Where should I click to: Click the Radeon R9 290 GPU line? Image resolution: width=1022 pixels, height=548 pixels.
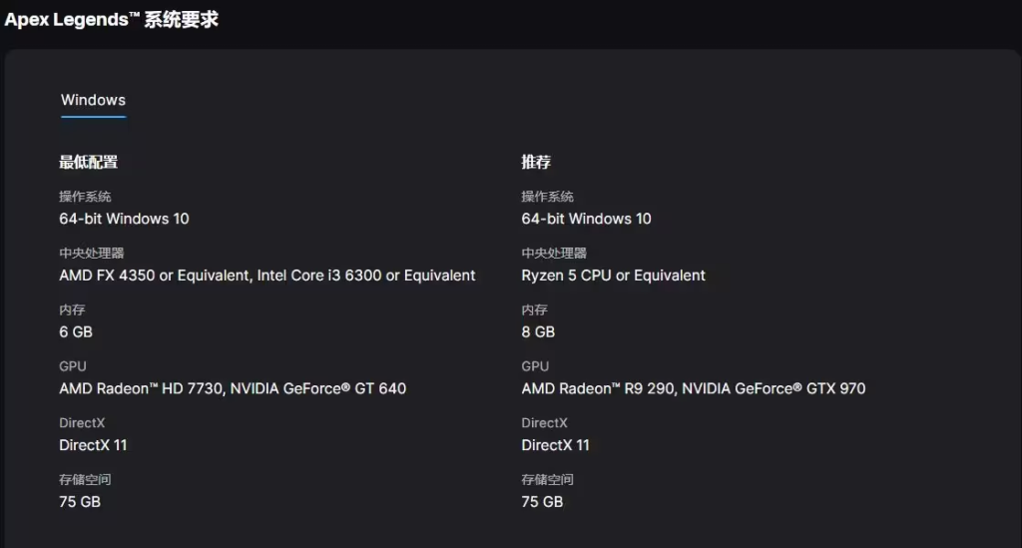[694, 389]
